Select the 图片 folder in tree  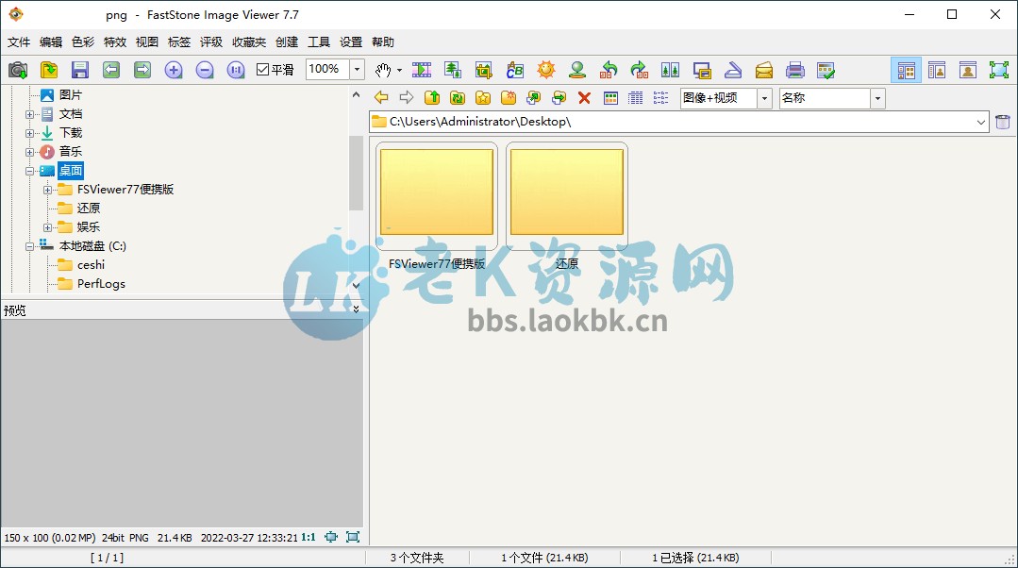click(71, 94)
